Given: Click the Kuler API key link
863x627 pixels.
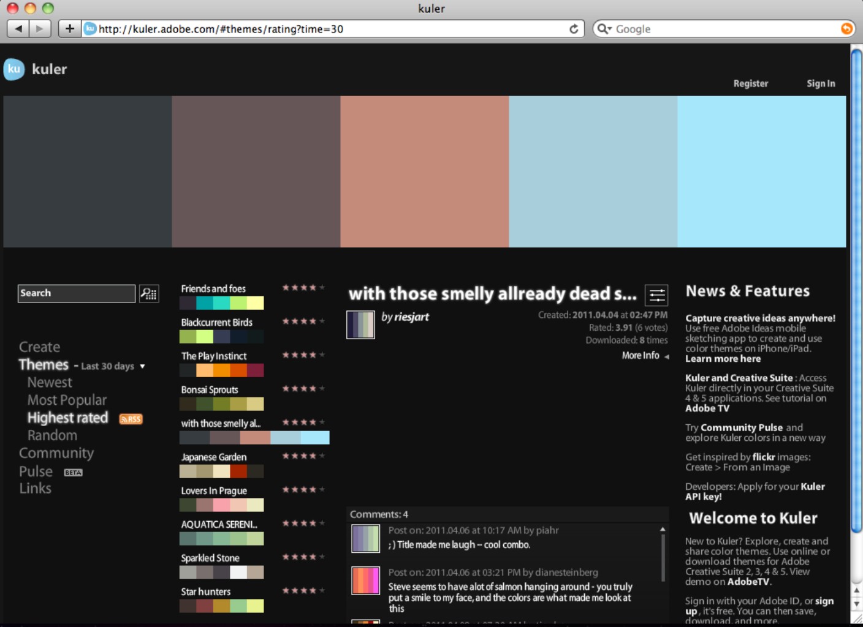Looking at the screenshot, I should pyautogui.click(x=755, y=492).
